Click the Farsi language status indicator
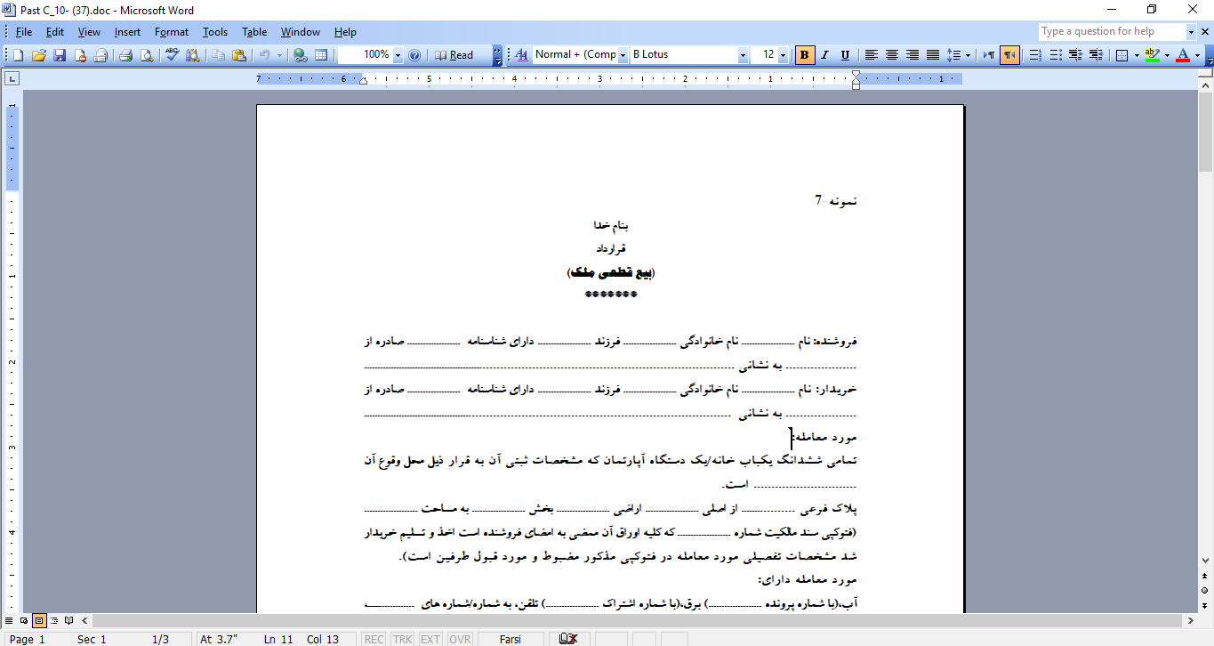The image size is (1214, 646). click(511, 639)
